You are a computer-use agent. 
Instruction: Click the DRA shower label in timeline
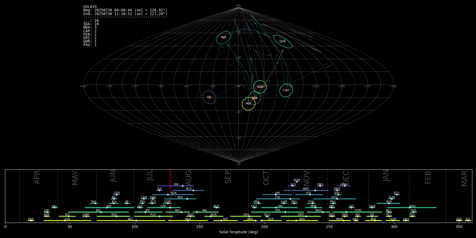pos(257,202)
